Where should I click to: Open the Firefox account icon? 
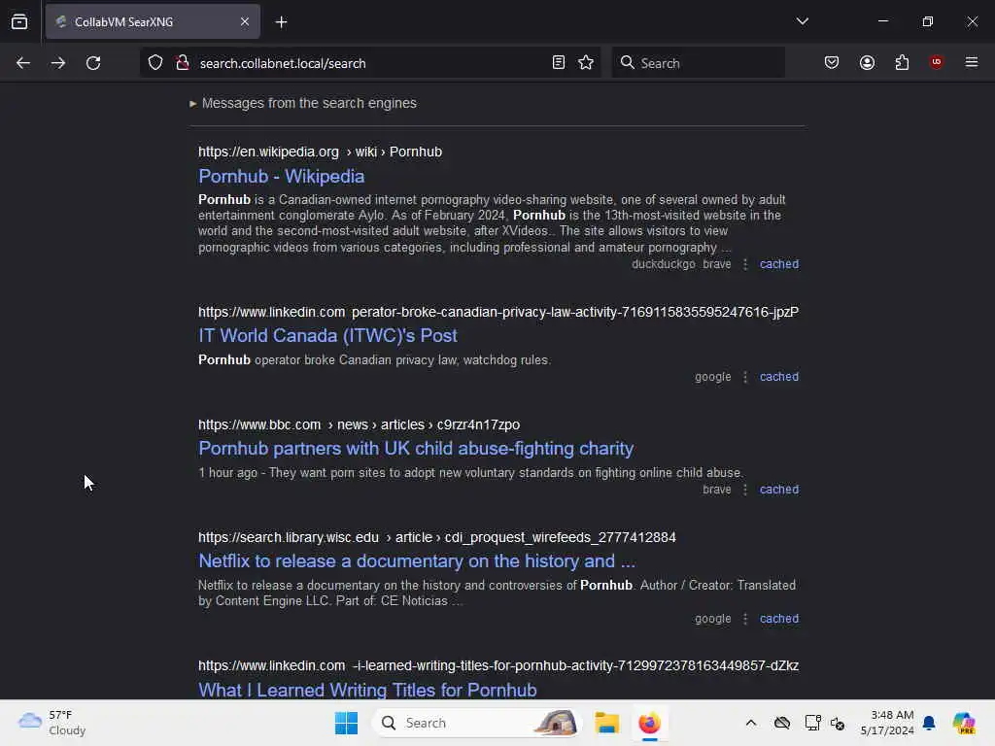[x=867, y=63]
